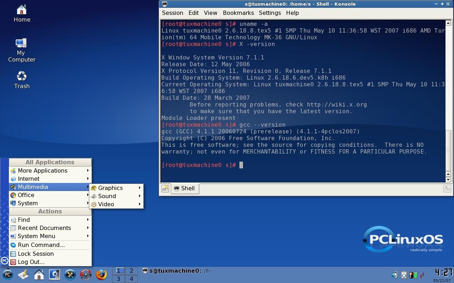Expand the Graphics submenu

point(116,188)
